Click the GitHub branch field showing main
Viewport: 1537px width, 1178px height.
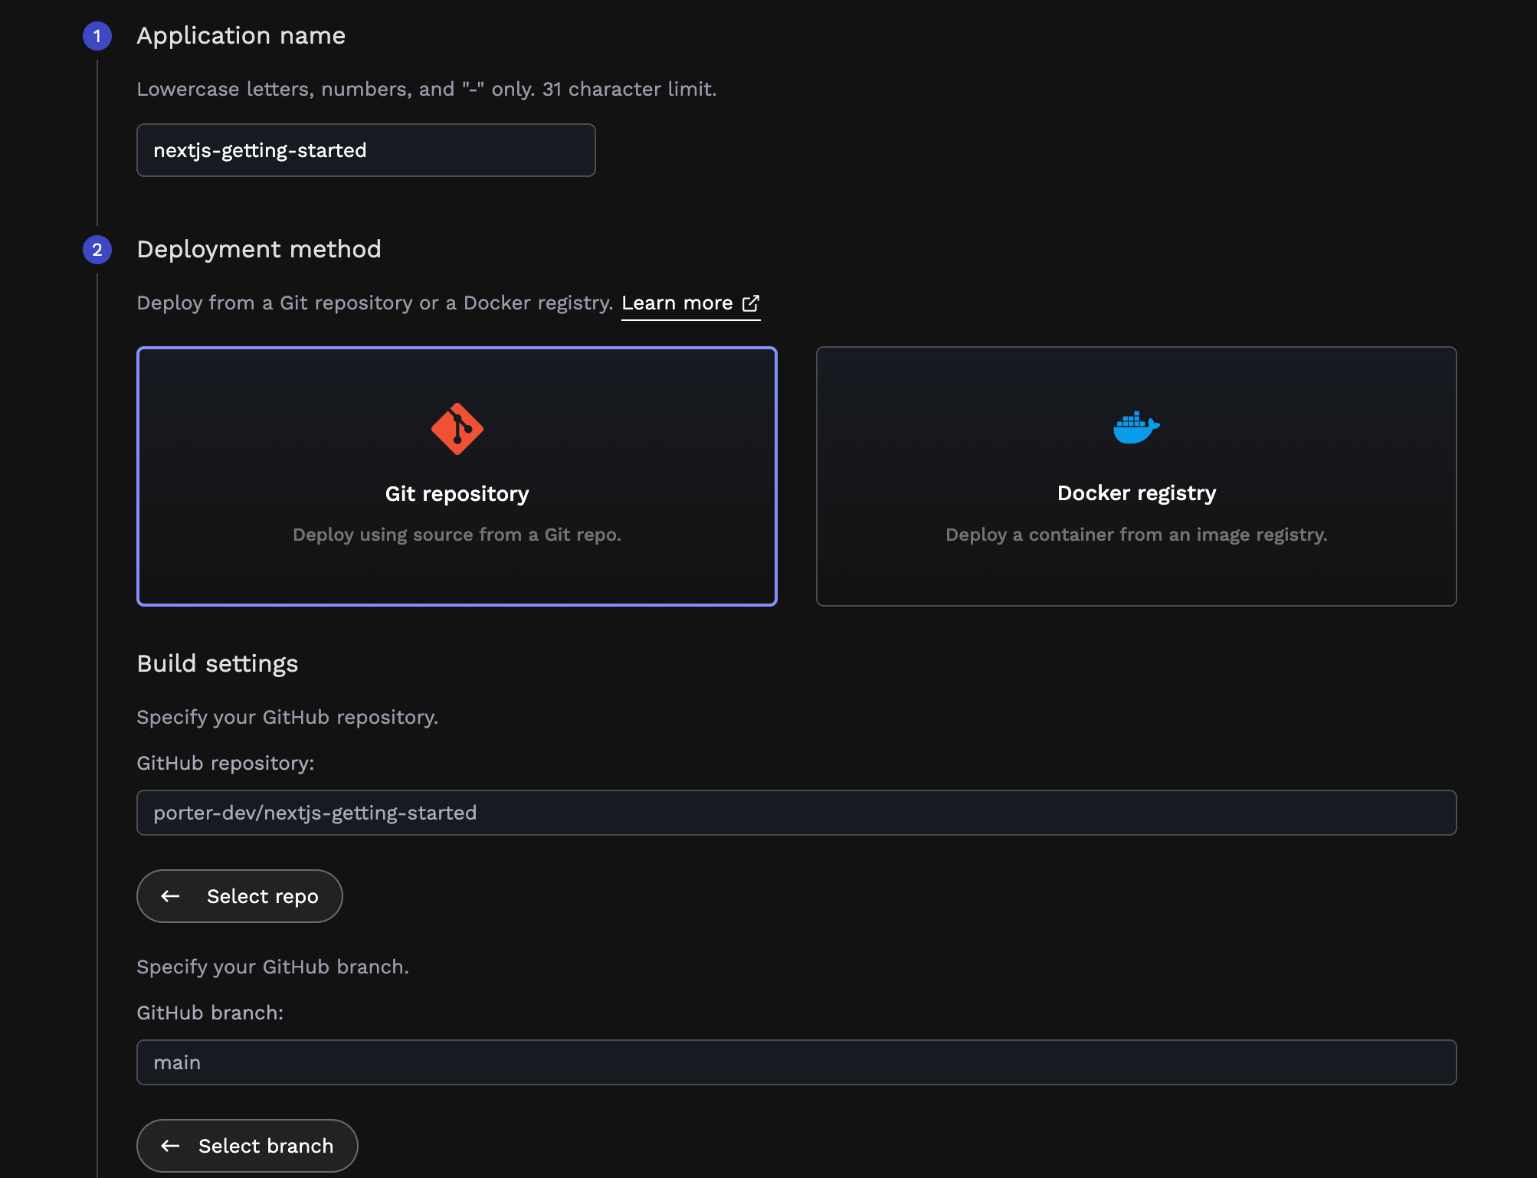pyautogui.click(x=796, y=1062)
